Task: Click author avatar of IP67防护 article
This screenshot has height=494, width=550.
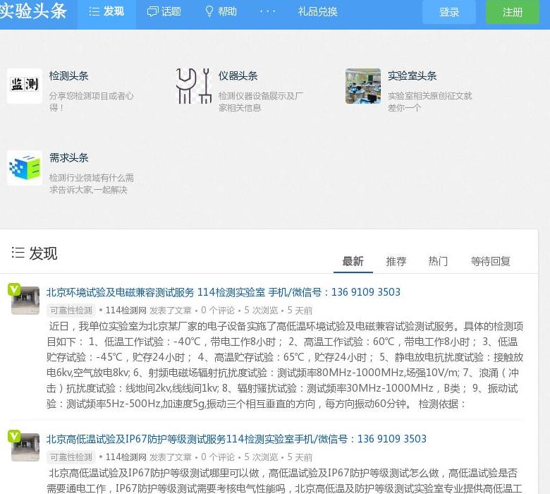Action: coord(25,447)
